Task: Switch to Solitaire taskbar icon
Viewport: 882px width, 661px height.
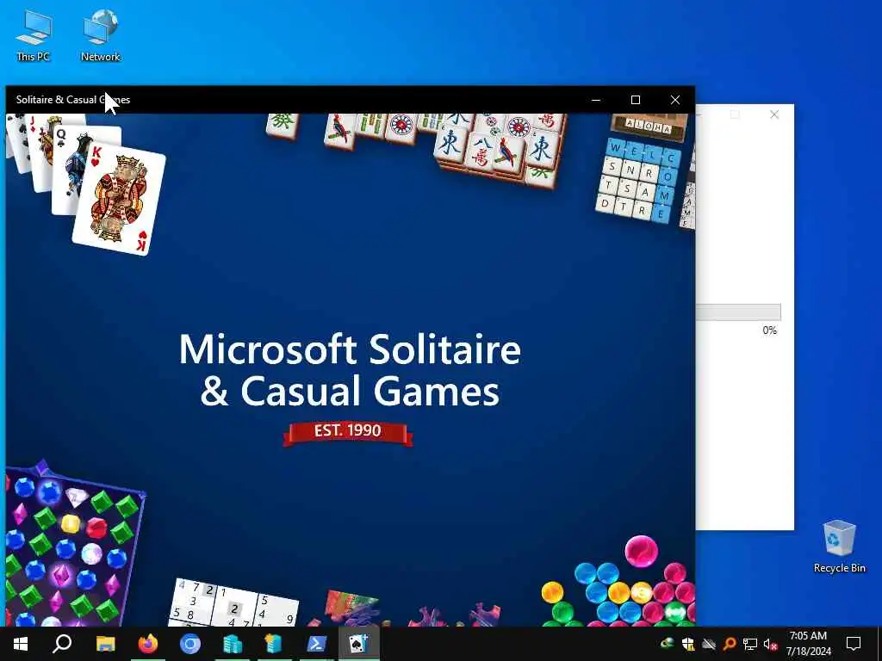Action: click(x=359, y=644)
